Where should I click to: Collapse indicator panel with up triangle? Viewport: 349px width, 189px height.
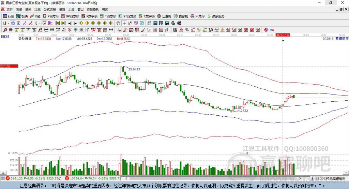pos(3,173)
